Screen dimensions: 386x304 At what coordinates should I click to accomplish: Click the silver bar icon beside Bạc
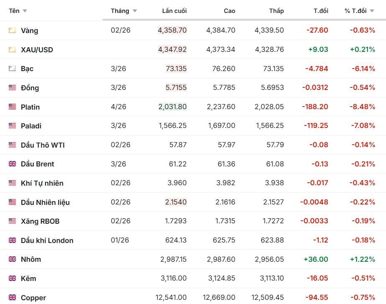[x=12, y=69]
